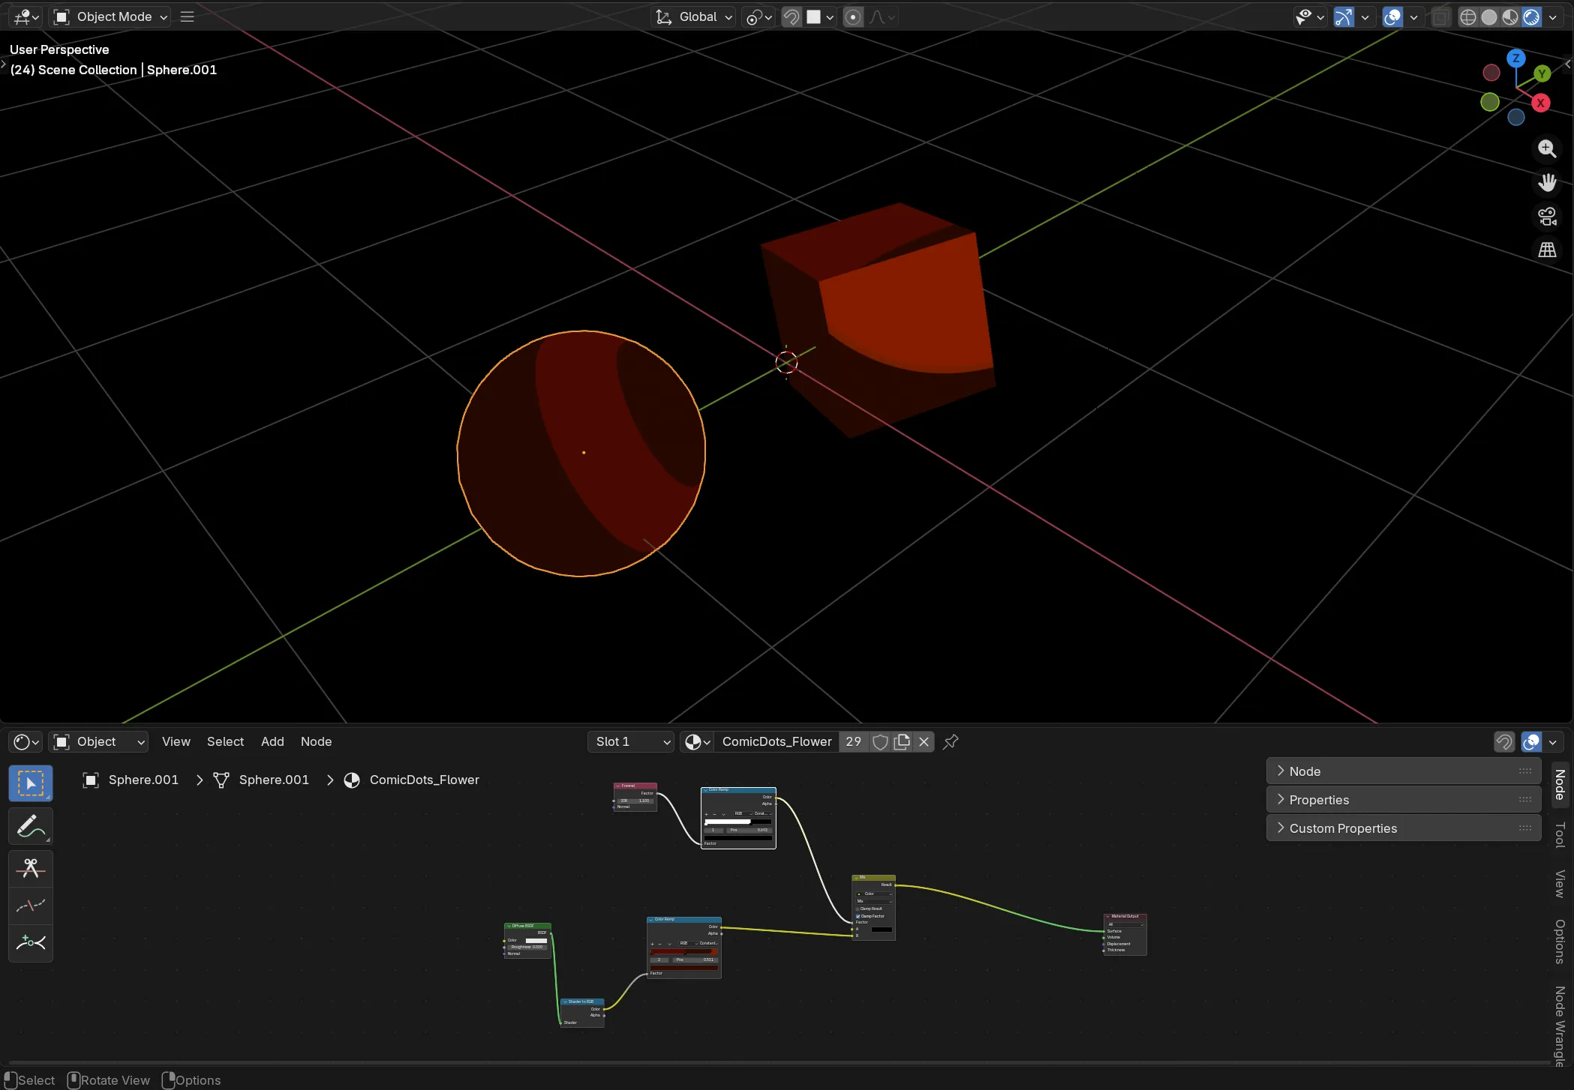Switch perspective/orthographic grid icon
This screenshot has width=1574, height=1090.
(1547, 250)
